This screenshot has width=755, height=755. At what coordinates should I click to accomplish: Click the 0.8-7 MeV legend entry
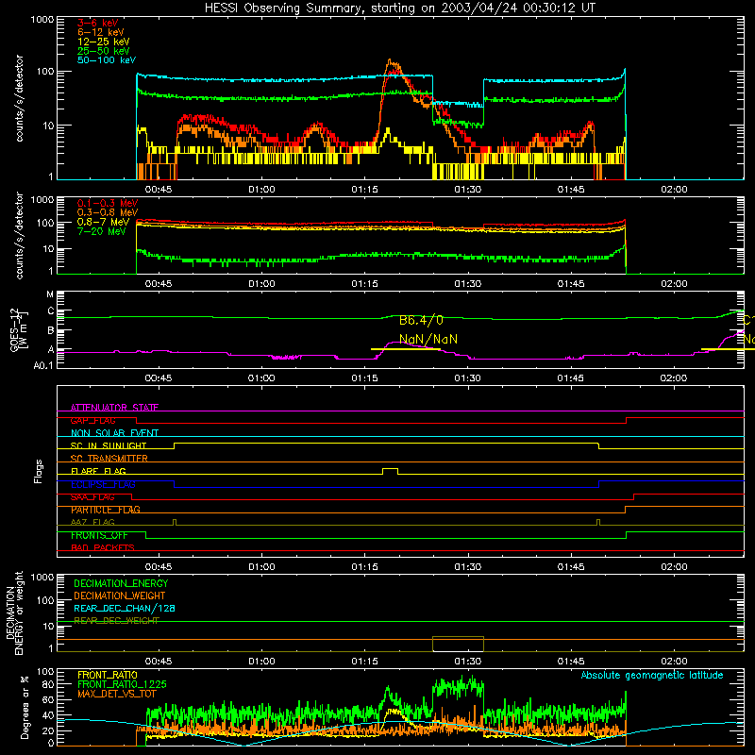(104, 222)
